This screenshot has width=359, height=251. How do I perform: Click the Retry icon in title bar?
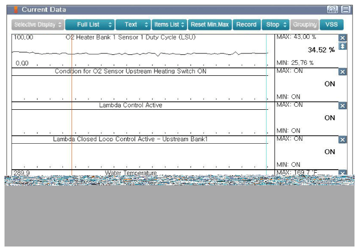[332, 9]
